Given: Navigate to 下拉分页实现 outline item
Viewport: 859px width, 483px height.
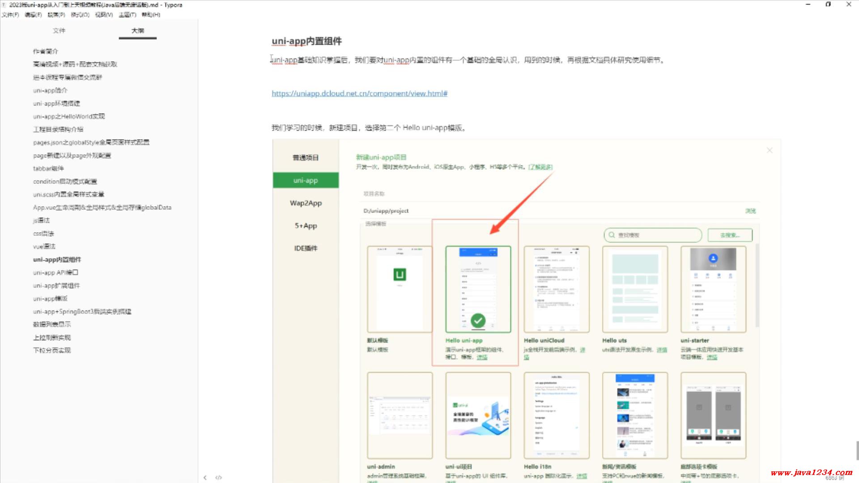Looking at the screenshot, I should click(52, 351).
